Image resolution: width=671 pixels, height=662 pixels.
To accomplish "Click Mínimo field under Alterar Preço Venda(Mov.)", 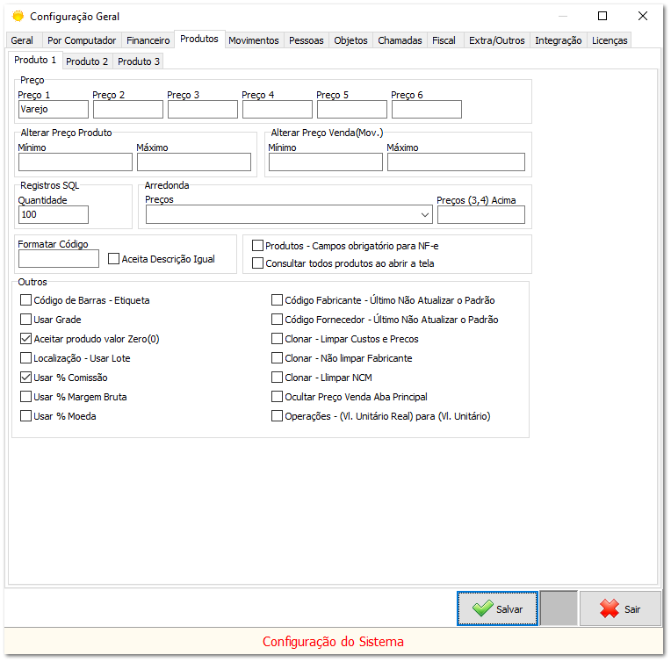I will (326, 162).
